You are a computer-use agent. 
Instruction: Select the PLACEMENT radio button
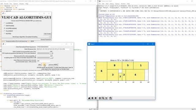5,31
